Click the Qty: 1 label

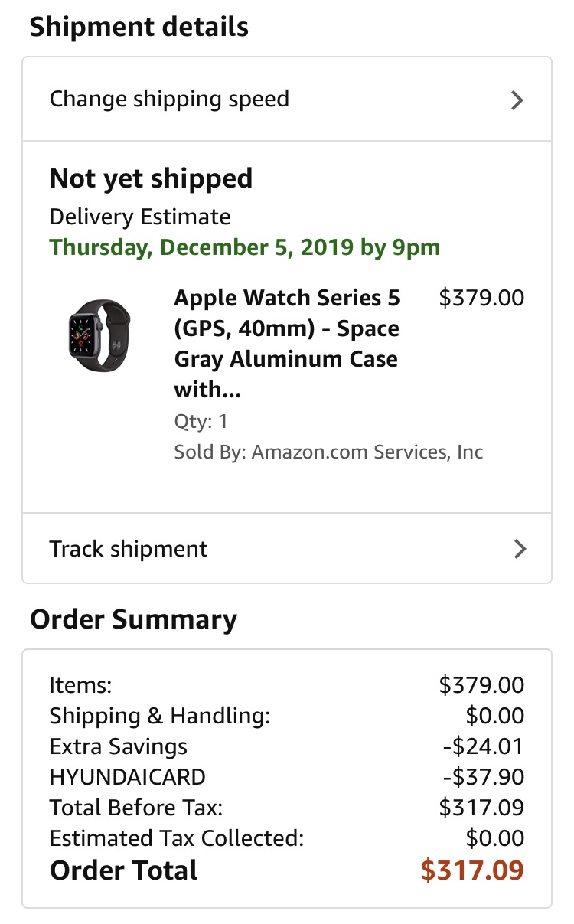(201, 422)
